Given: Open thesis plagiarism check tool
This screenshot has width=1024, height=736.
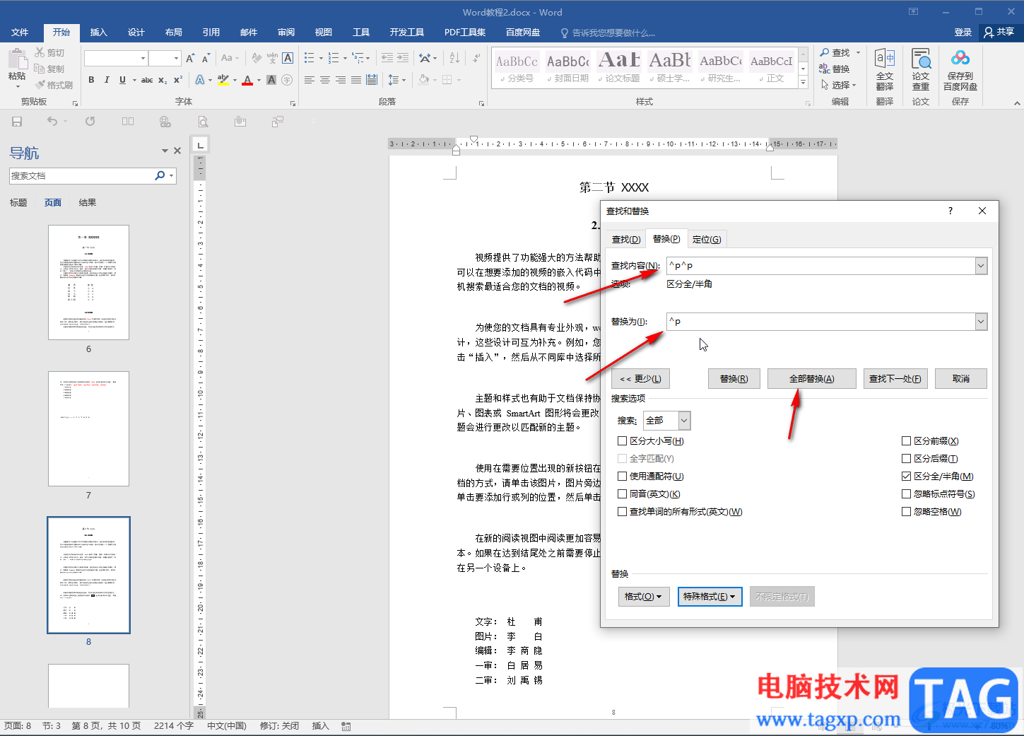Looking at the screenshot, I should [921, 70].
